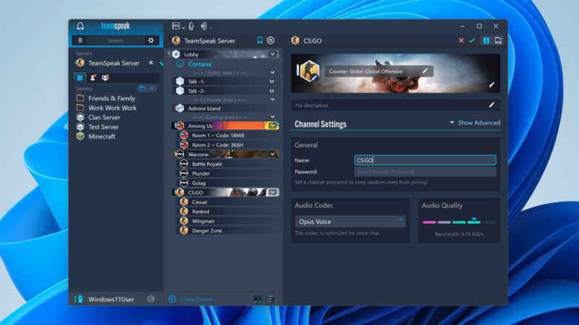Click the headset status icon by Windows11User
The width and height of the screenshot is (579, 325).
pos(79,299)
